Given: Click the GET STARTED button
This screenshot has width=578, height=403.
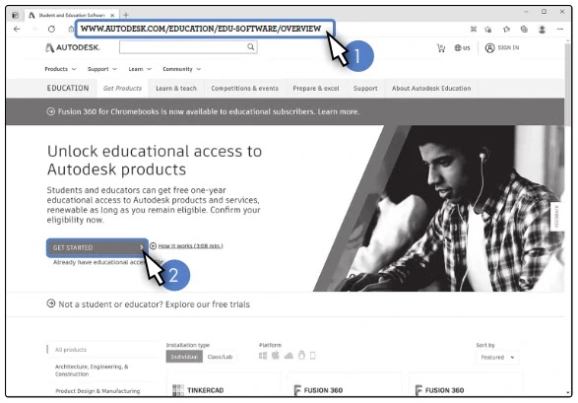Looking at the screenshot, I should coord(97,247).
